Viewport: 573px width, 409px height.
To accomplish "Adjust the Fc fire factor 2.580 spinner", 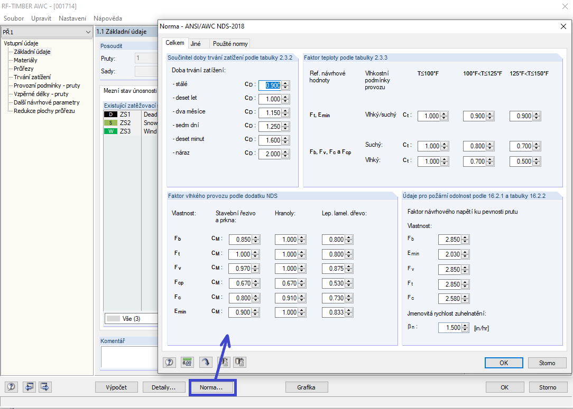I will pos(465,299).
